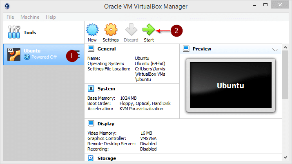
Task: Click the Ubuntu preview thumbnail
Action: point(230,85)
